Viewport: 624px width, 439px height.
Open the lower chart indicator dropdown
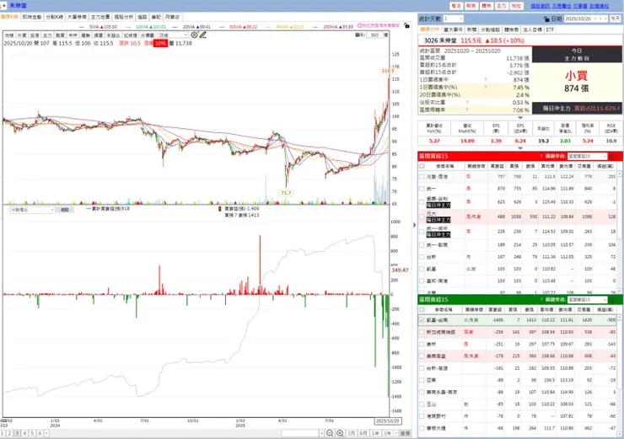click(32, 210)
